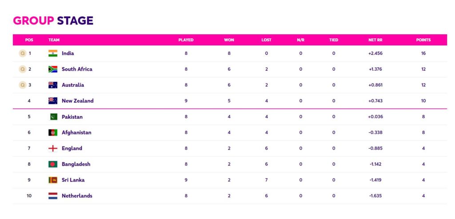This screenshot has width=455, height=219.
Task: Click the Afghanistan flag icon
Action: (x=53, y=133)
